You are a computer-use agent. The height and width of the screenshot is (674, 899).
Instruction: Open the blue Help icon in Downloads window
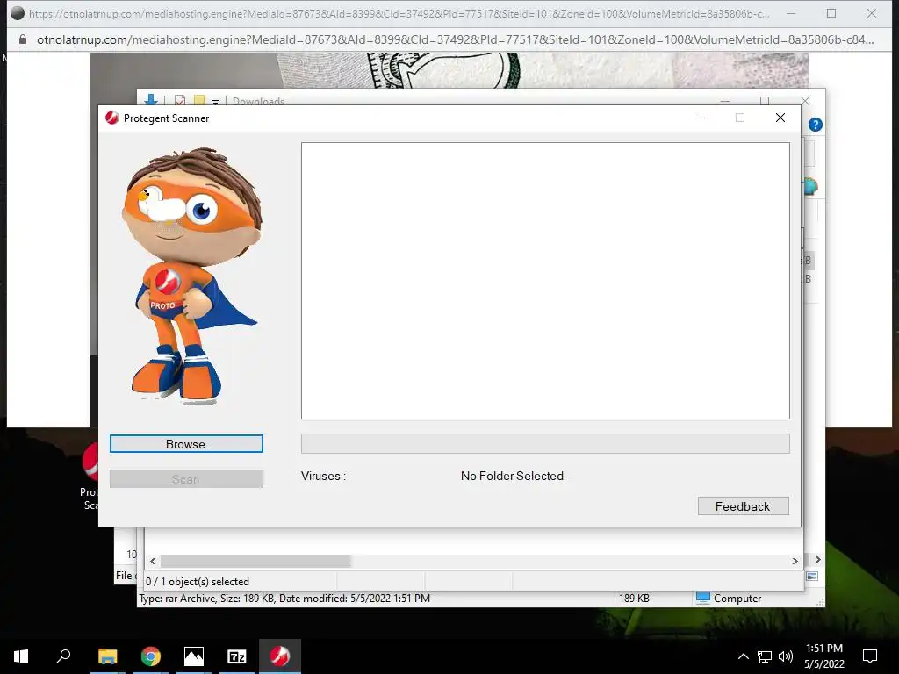[816, 125]
